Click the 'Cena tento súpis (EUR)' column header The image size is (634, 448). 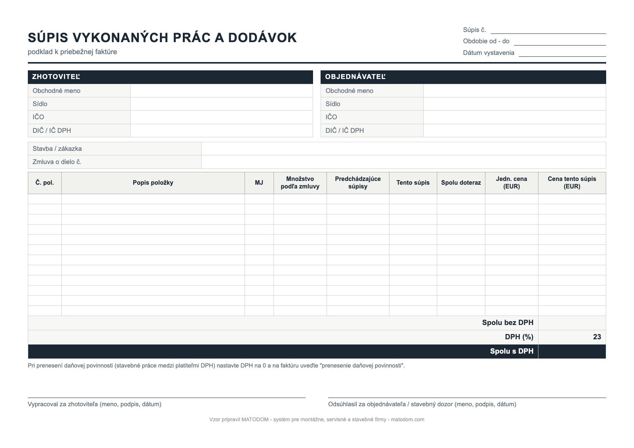[x=572, y=183]
